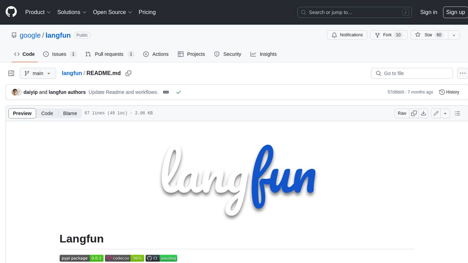This screenshot has width=468, height=263.
Task: Focus the Go to file search box
Action: pyautogui.click(x=412, y=73)
